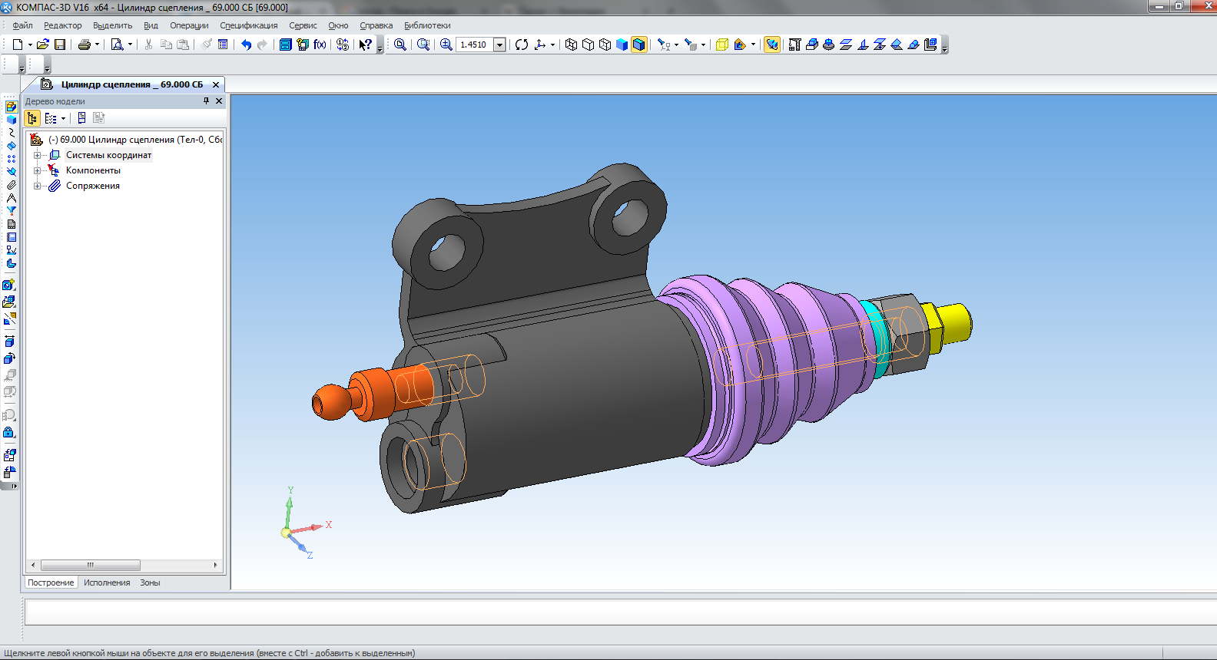Image resolution: width=1217 pixels, height=660 pixels.
Task: Switch to the Исполнения tab
Action: tap(107, 582)
